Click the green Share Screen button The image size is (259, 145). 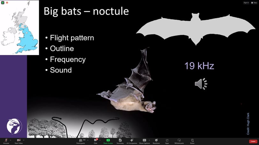(108, 141)
